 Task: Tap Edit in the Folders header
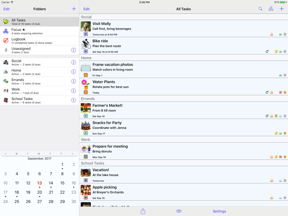[7, 9]
